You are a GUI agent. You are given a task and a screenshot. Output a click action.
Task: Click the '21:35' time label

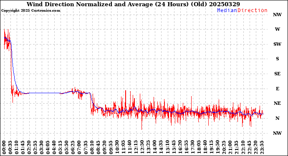[236, 147]
